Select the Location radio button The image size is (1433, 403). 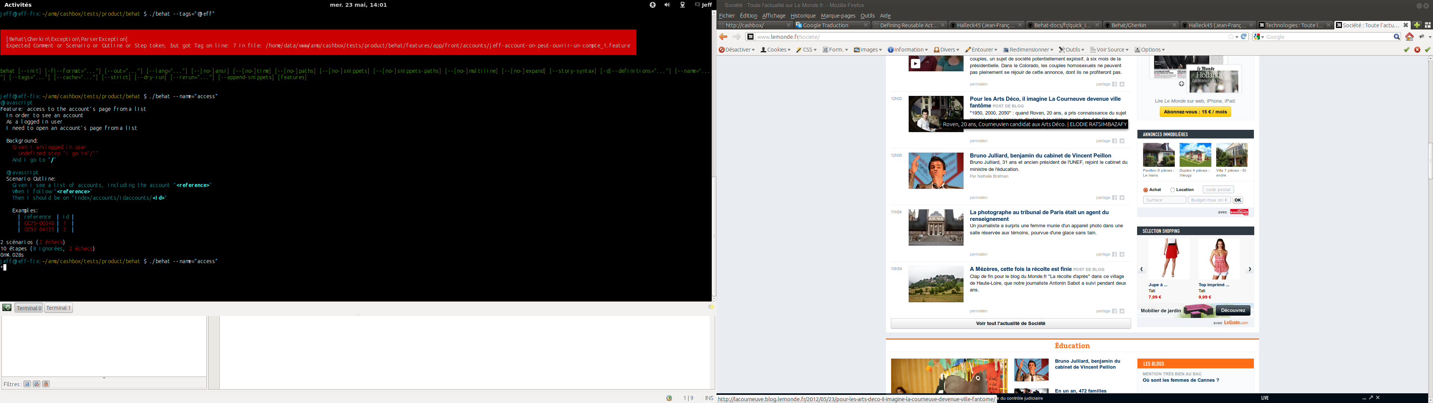[x=1173, y=190]
